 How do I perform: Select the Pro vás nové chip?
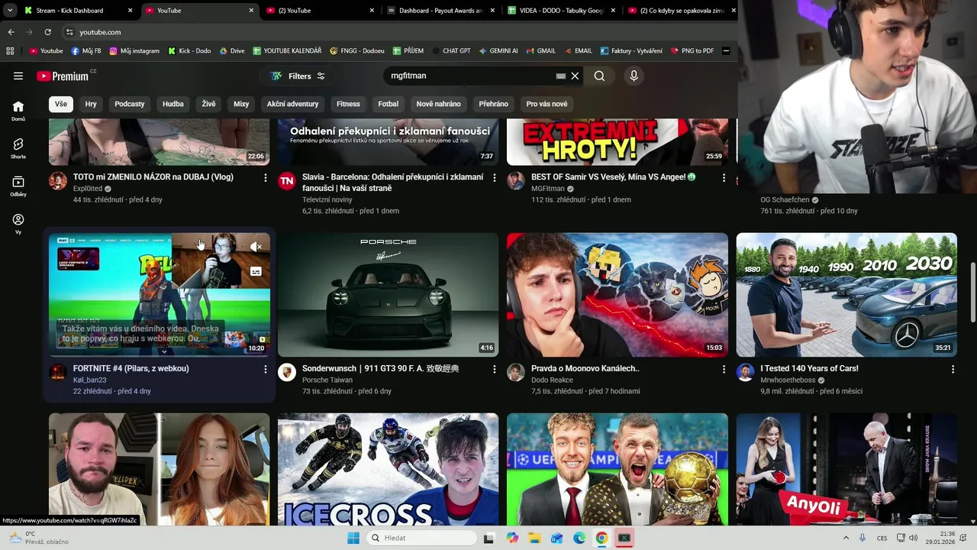coord(547,104)
